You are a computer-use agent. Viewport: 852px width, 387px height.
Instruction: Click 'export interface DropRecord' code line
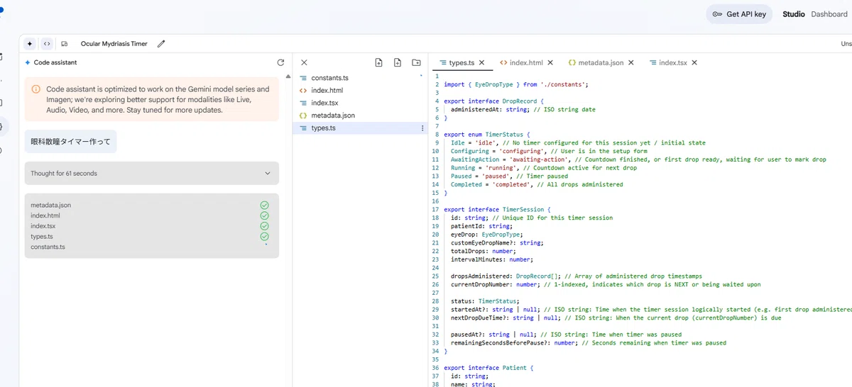tap(492, 101)
